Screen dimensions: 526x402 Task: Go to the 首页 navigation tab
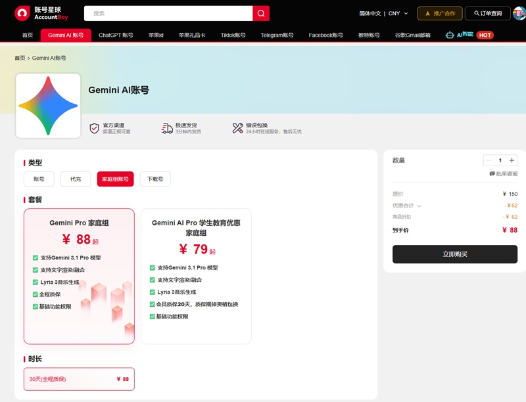(28, 35)
